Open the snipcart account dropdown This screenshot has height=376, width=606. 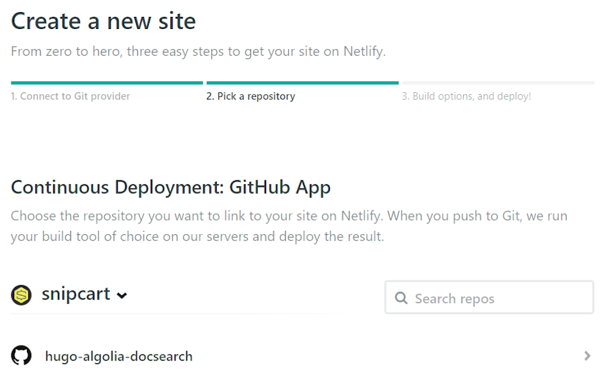click(x=84, y=295)
